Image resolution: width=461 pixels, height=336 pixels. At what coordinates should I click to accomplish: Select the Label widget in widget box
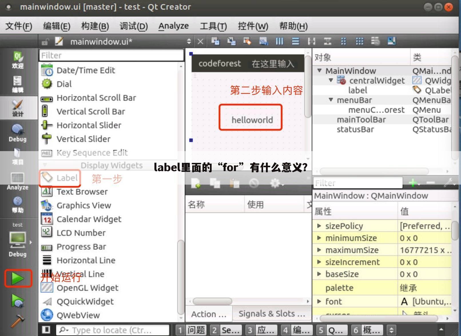[x=60, y=178]
